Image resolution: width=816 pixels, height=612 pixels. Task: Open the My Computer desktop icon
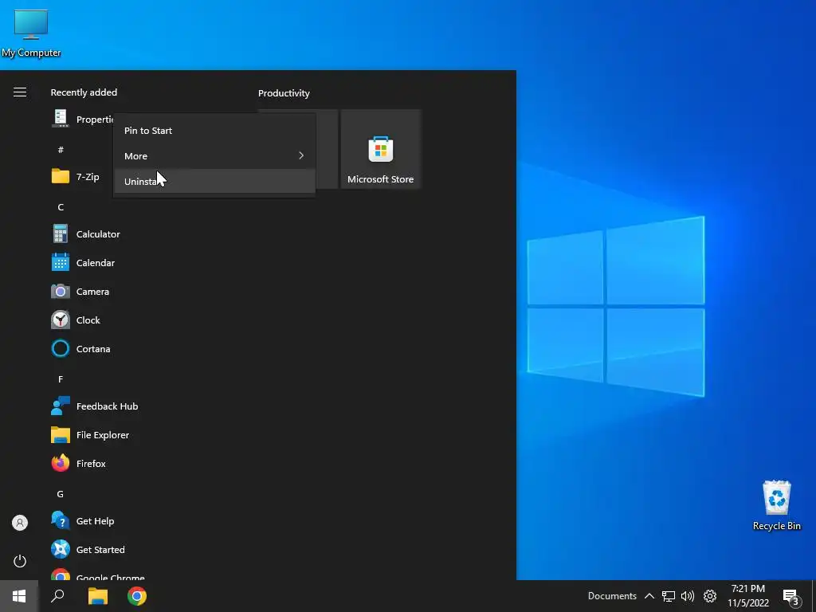click(x=31, y=33)
